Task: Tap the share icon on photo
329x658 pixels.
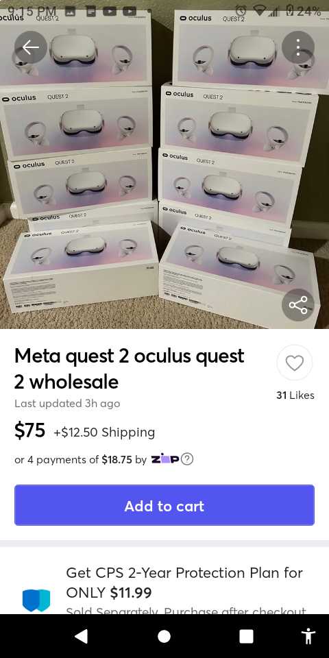Action: 298,304
